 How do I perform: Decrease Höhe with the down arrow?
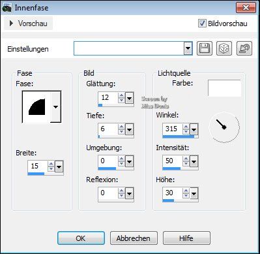(x=186, y=195)
